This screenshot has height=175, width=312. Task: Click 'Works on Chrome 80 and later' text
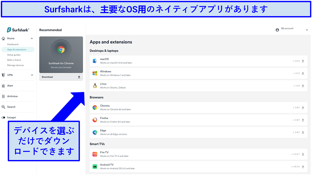pos(116,109)
